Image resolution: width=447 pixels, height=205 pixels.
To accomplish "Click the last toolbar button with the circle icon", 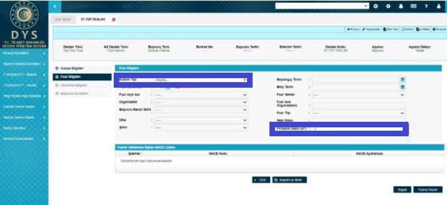I will [439, 29].
